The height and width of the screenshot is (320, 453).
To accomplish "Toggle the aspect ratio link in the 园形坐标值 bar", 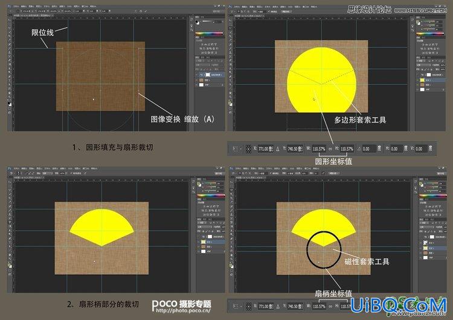I will tap(330, 149).
